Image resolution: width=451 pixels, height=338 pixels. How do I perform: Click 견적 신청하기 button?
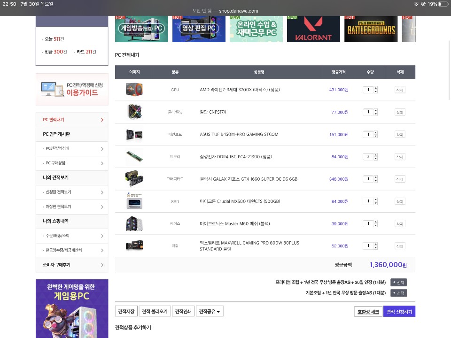point(399,312)
